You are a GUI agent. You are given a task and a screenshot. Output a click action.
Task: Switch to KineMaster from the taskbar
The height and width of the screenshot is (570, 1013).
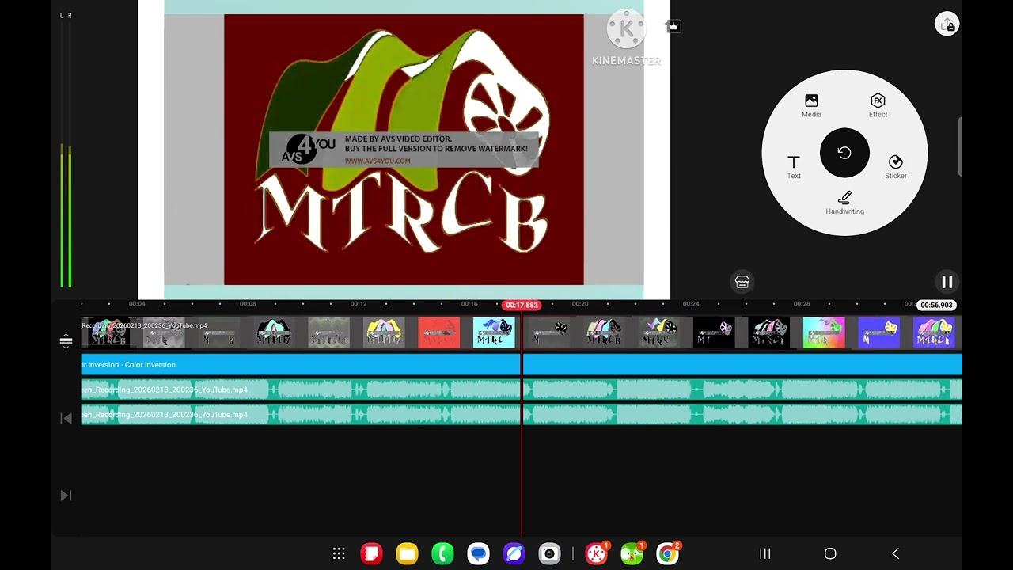(x=596, y=554)
